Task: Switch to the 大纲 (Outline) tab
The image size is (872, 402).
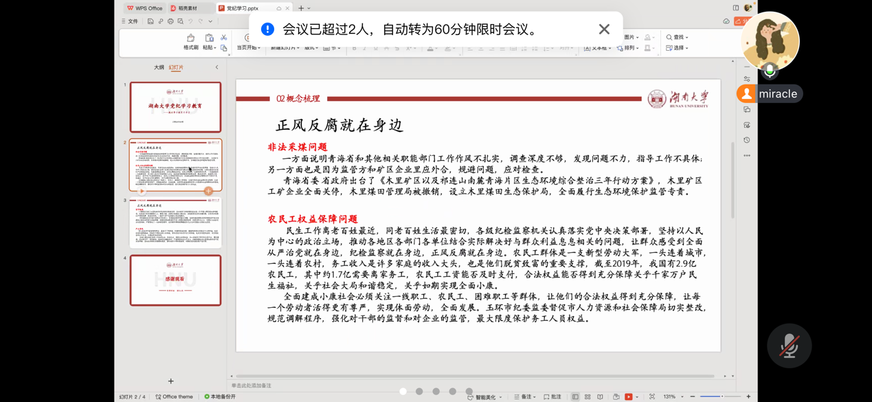Action: pos(159,67)
